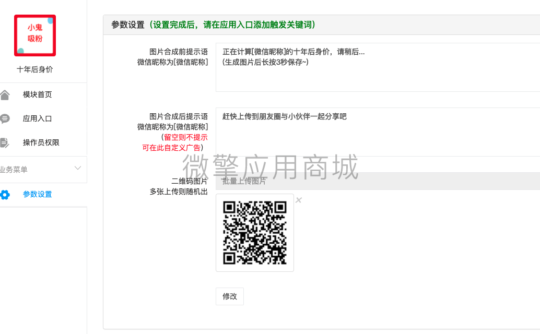Remove the uploaded QR code via the × icon
Viewport: 540px width, 334px height.
[x=299, y=200]
